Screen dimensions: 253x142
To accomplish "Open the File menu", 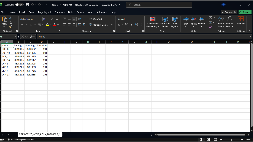I will 2,12.
